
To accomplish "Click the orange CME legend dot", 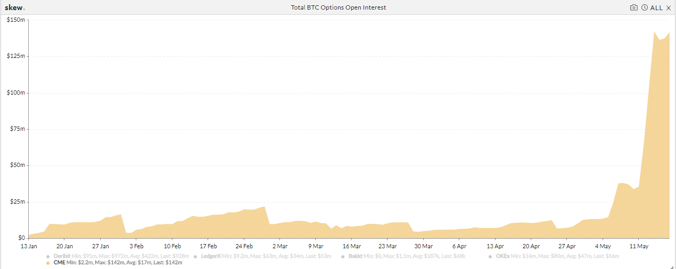I will tap(48, 263).
